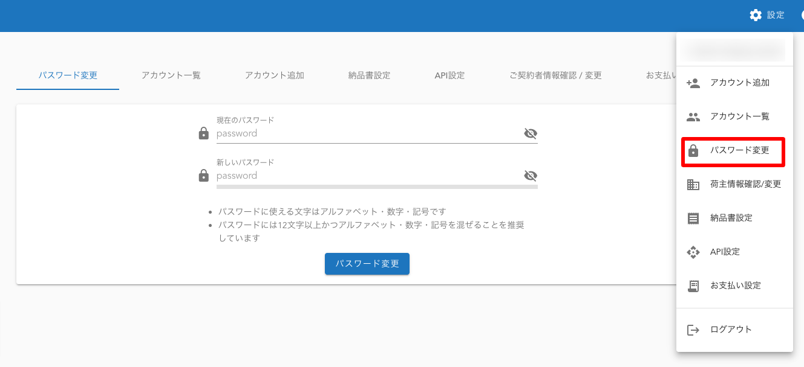Click the add account person icon

693,83
